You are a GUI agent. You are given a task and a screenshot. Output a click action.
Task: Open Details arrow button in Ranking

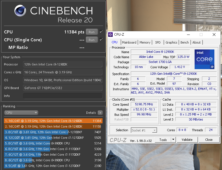coord(100,113)
